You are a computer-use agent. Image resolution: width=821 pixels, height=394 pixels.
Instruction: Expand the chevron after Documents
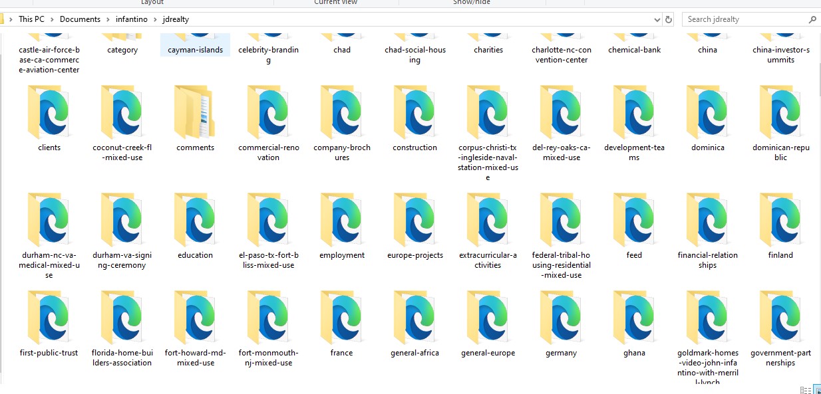tap(108, 19)
